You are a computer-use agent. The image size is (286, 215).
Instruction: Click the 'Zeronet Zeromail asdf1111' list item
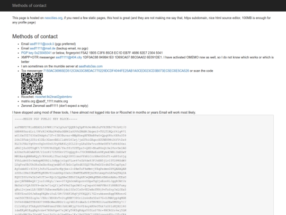click(x=55, y=106)
